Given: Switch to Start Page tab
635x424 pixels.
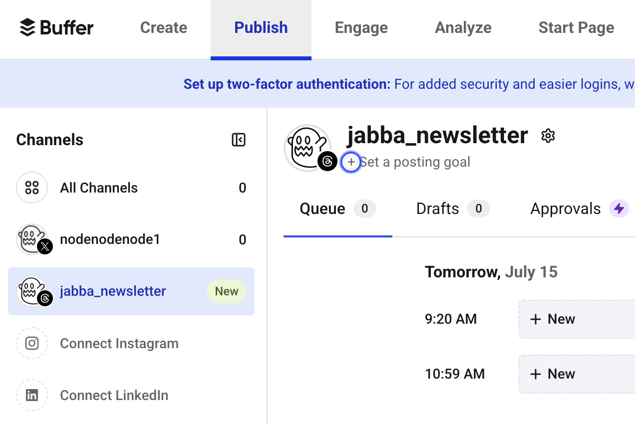Looking at the screenshot, I should [x=577, y=27].
